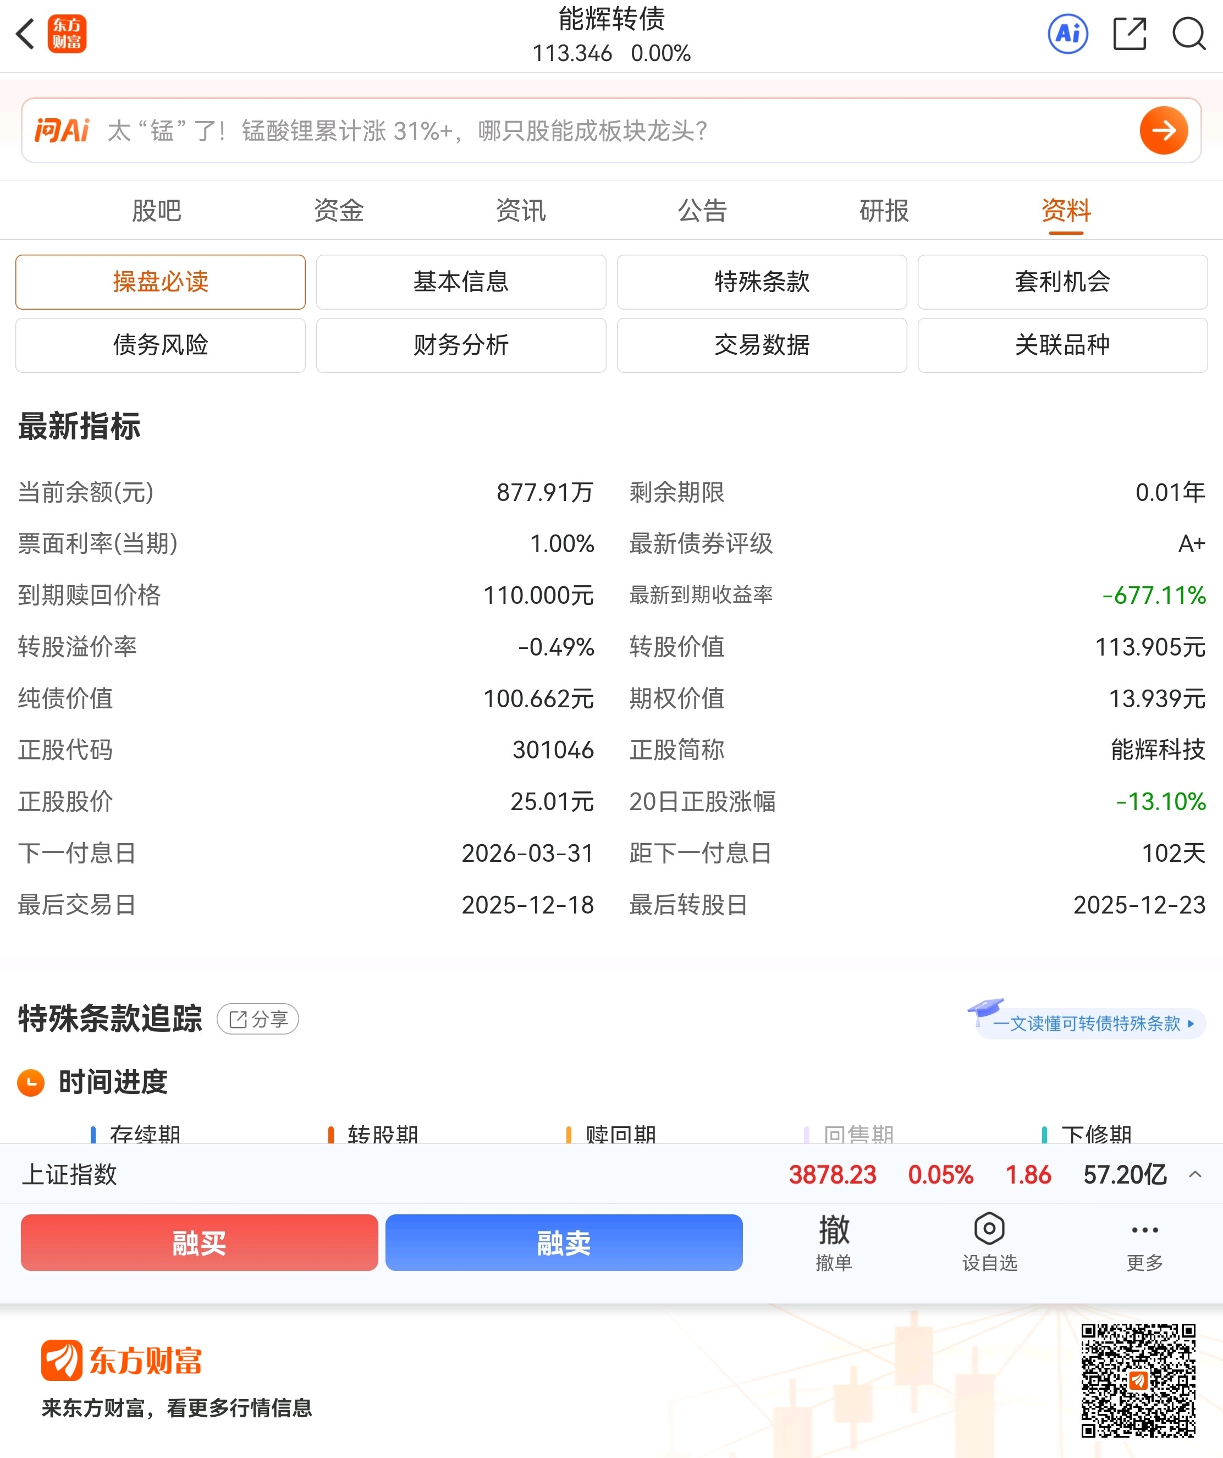Switch to the 股吧 tab
1223x1458 pixels.
pos(156,211)
